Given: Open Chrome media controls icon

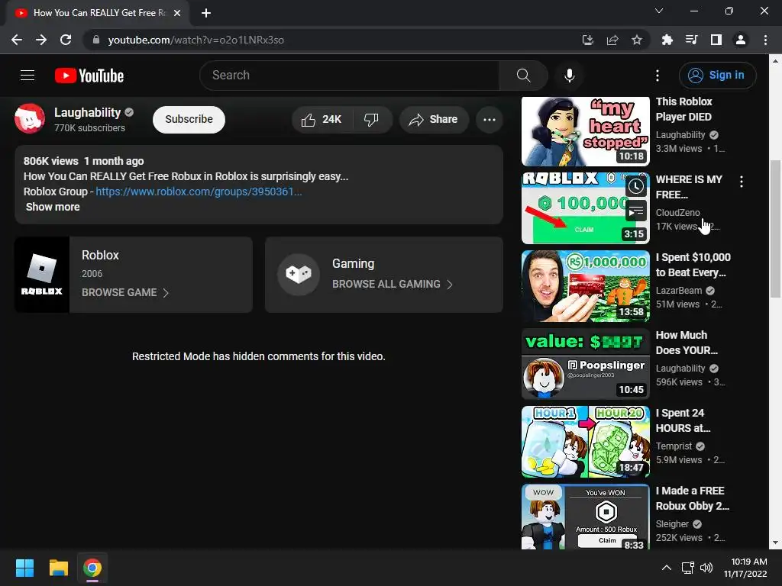Looking at the screenshot, I should [691, 40].
